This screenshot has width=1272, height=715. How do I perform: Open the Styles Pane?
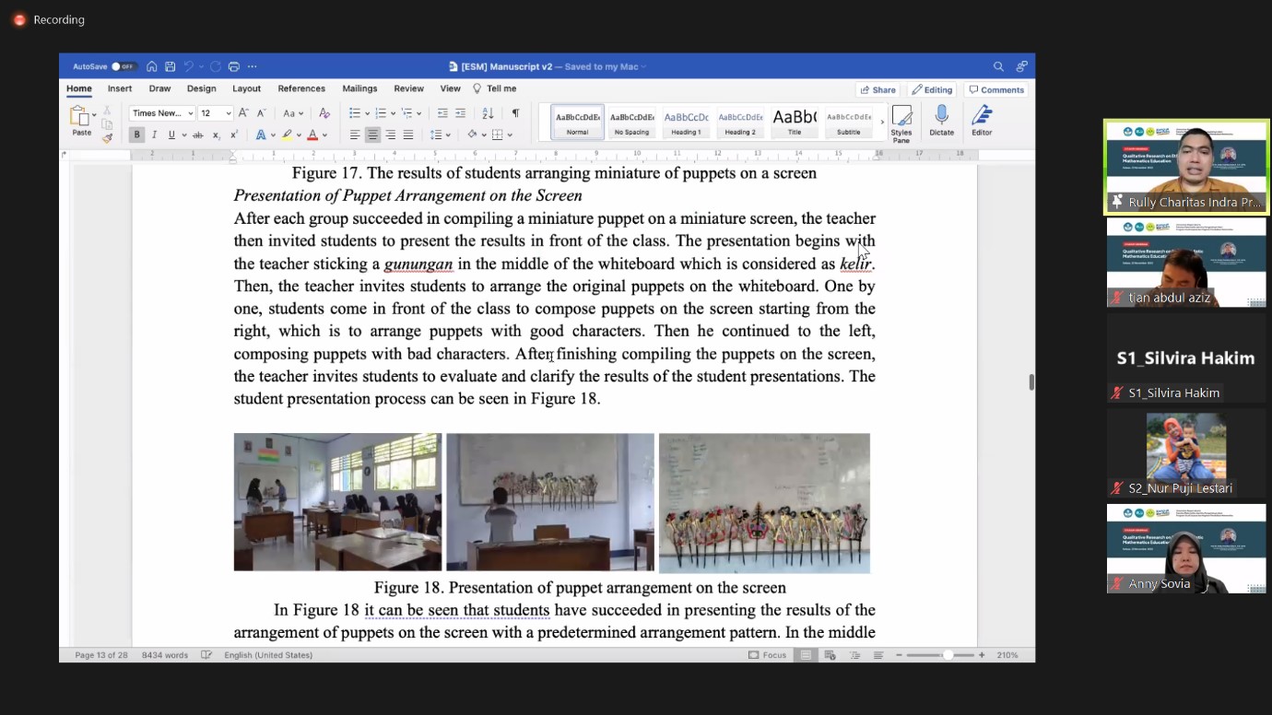tap(901, 123)
